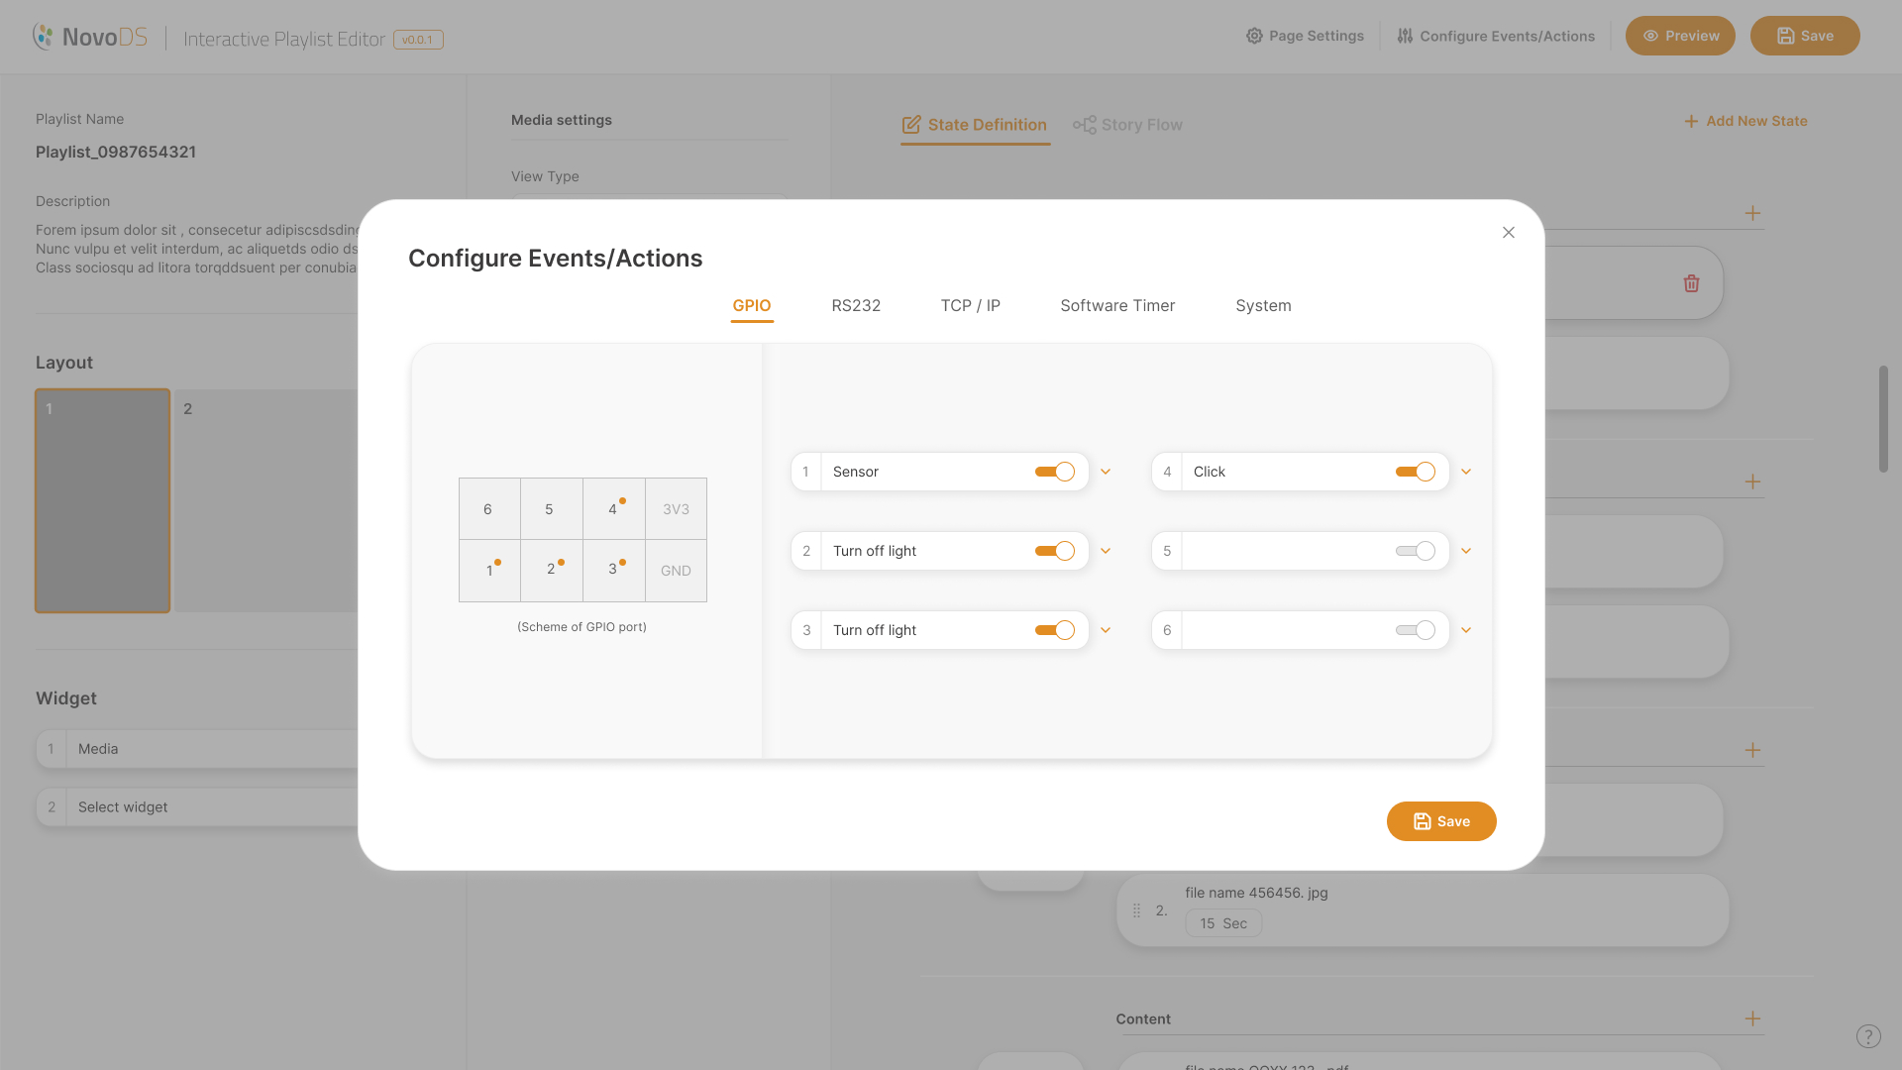Expand the chevron for GPIO pin 6
The width and height of the screenshot is (1902, 1070).
(1466, 630)
